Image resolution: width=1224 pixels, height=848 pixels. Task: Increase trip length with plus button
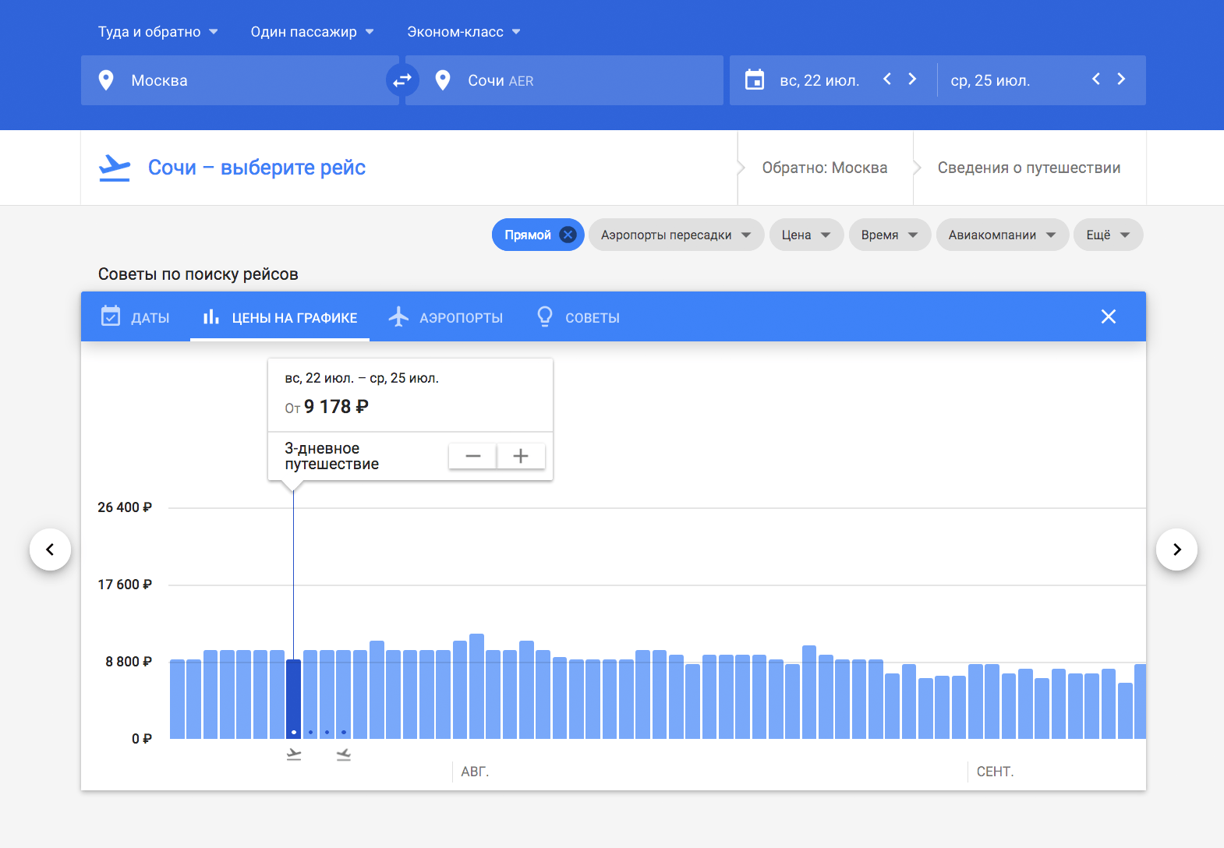[x=521, y=456]
